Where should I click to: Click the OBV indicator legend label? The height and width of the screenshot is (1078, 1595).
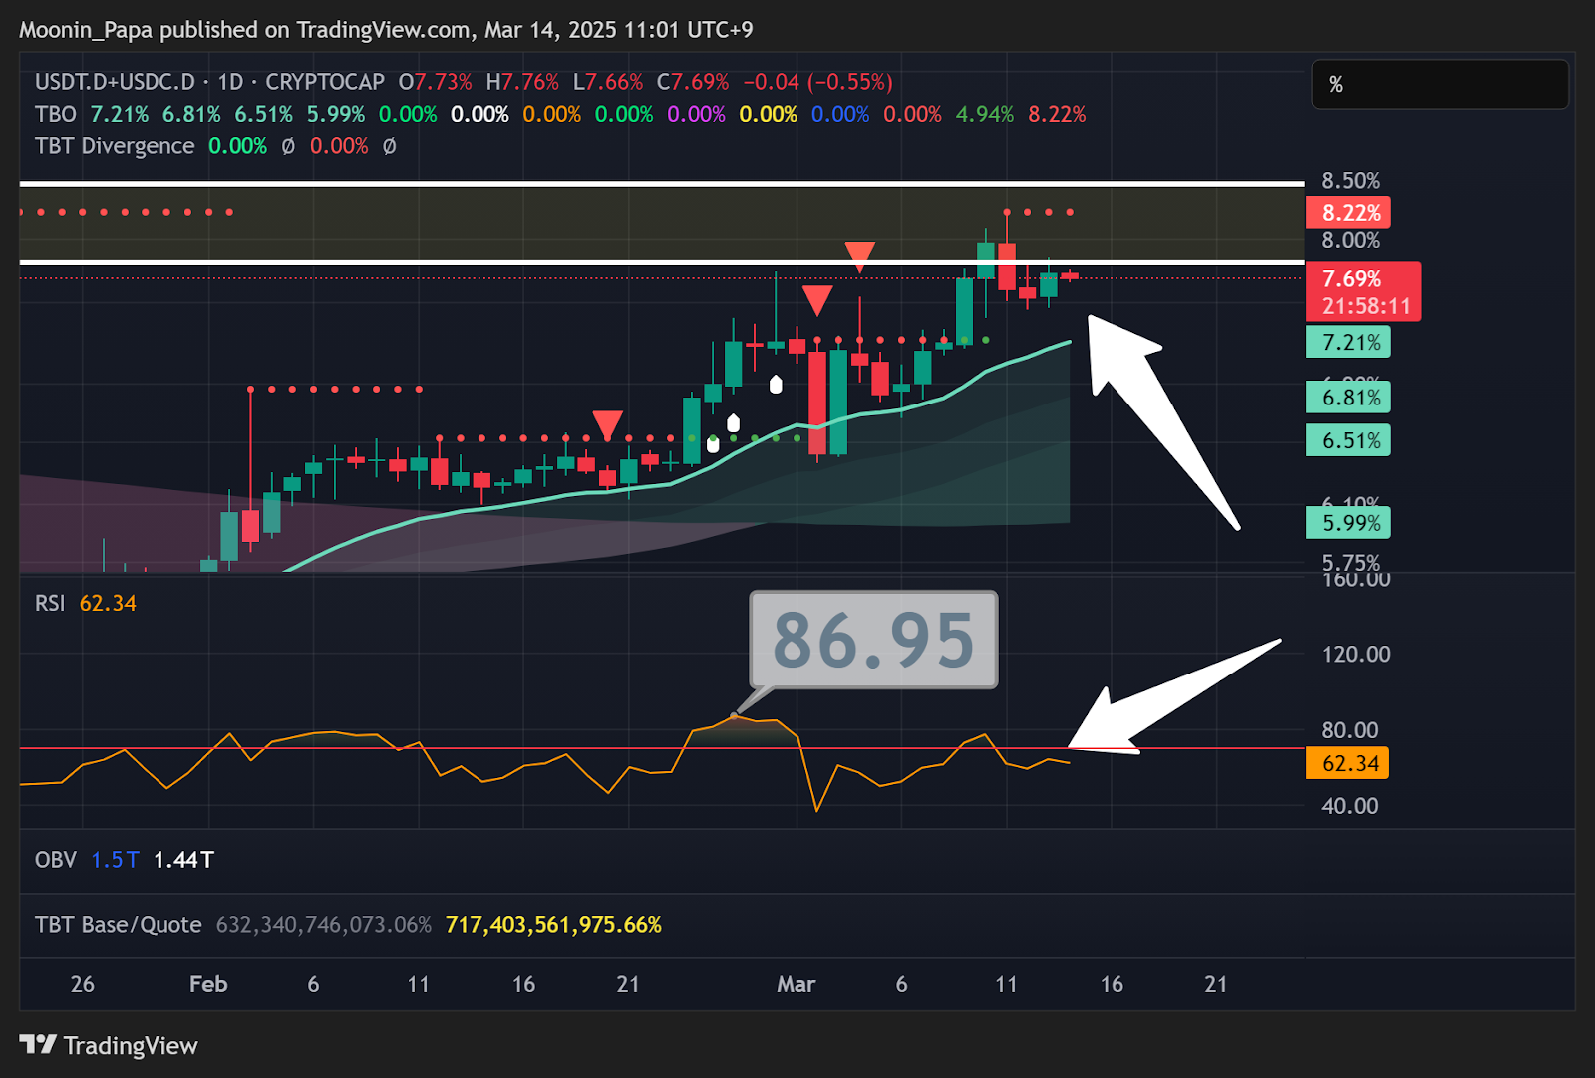[56, 860]
